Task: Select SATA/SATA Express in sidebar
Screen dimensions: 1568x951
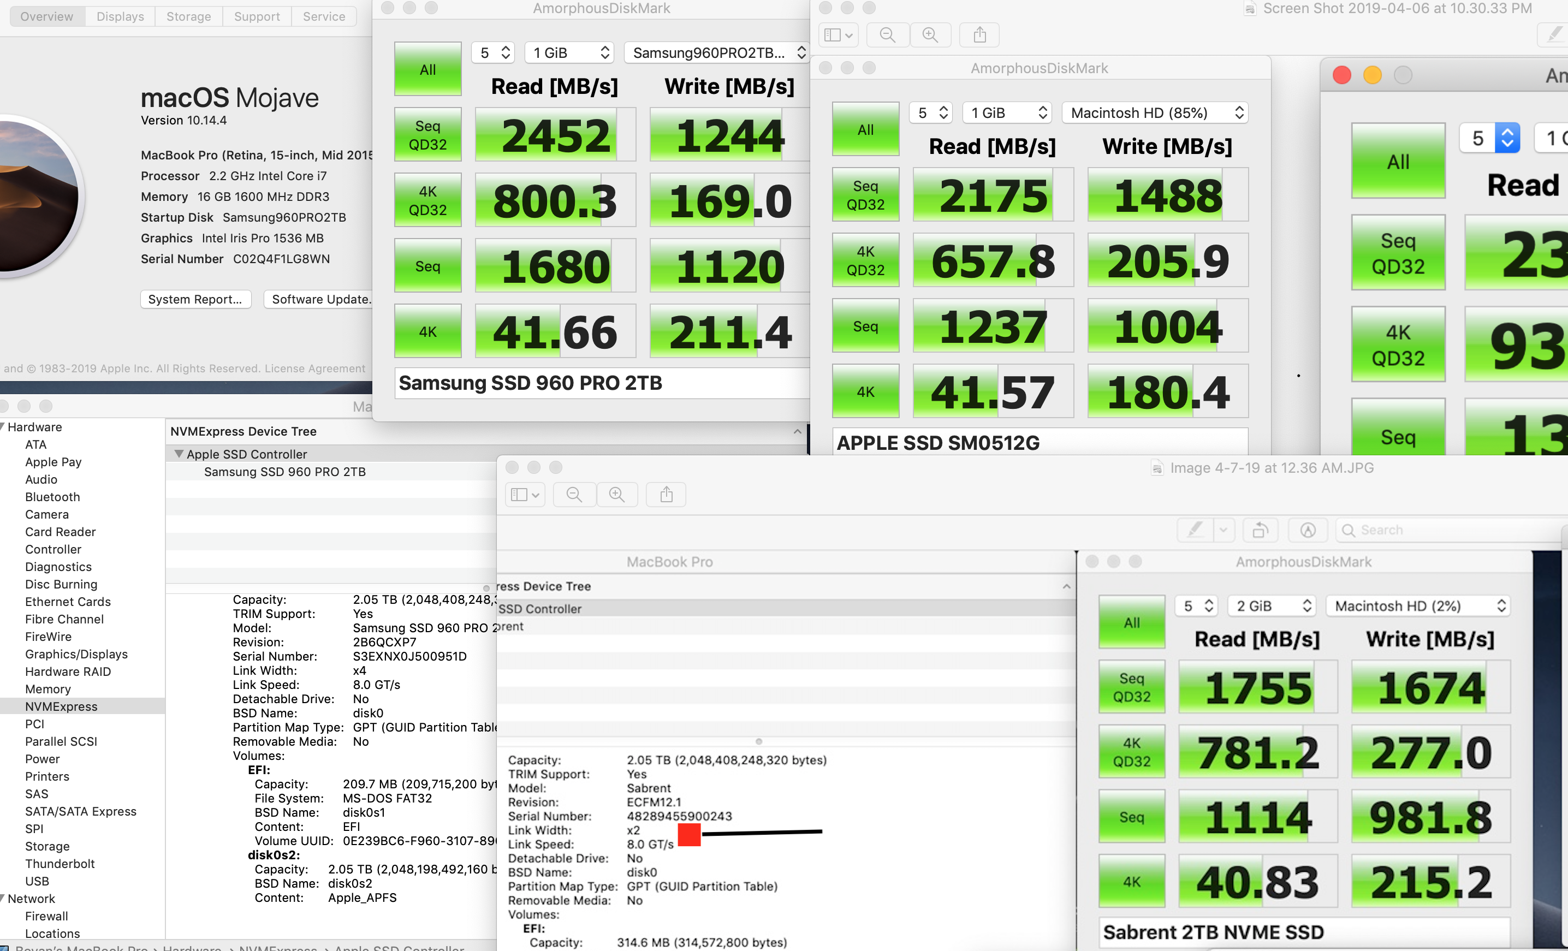Action: pos(80,811)
